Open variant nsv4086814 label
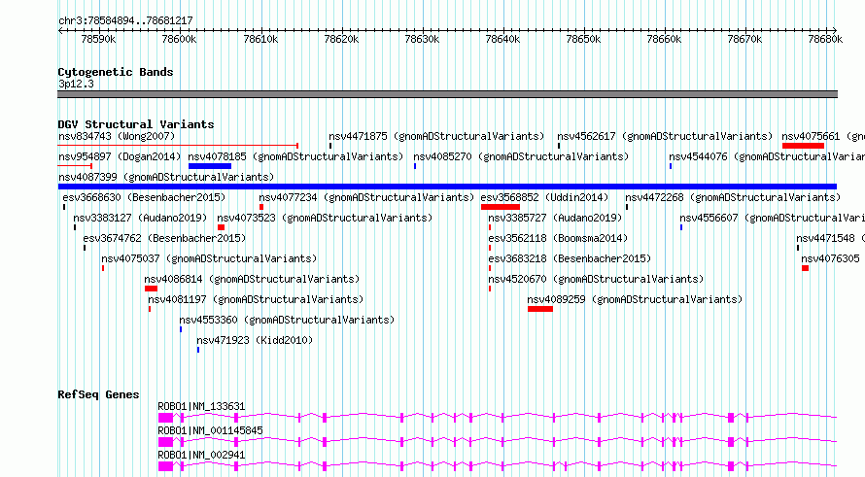The image size is (865, 477). click(252, 279)
